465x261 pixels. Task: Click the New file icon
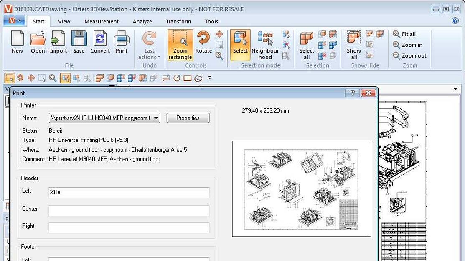[x=17, y=42]
